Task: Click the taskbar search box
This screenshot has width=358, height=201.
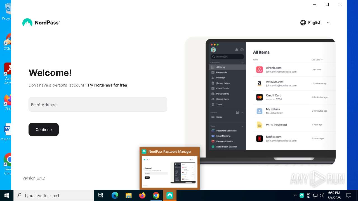Action: click(x=54, y=195)
